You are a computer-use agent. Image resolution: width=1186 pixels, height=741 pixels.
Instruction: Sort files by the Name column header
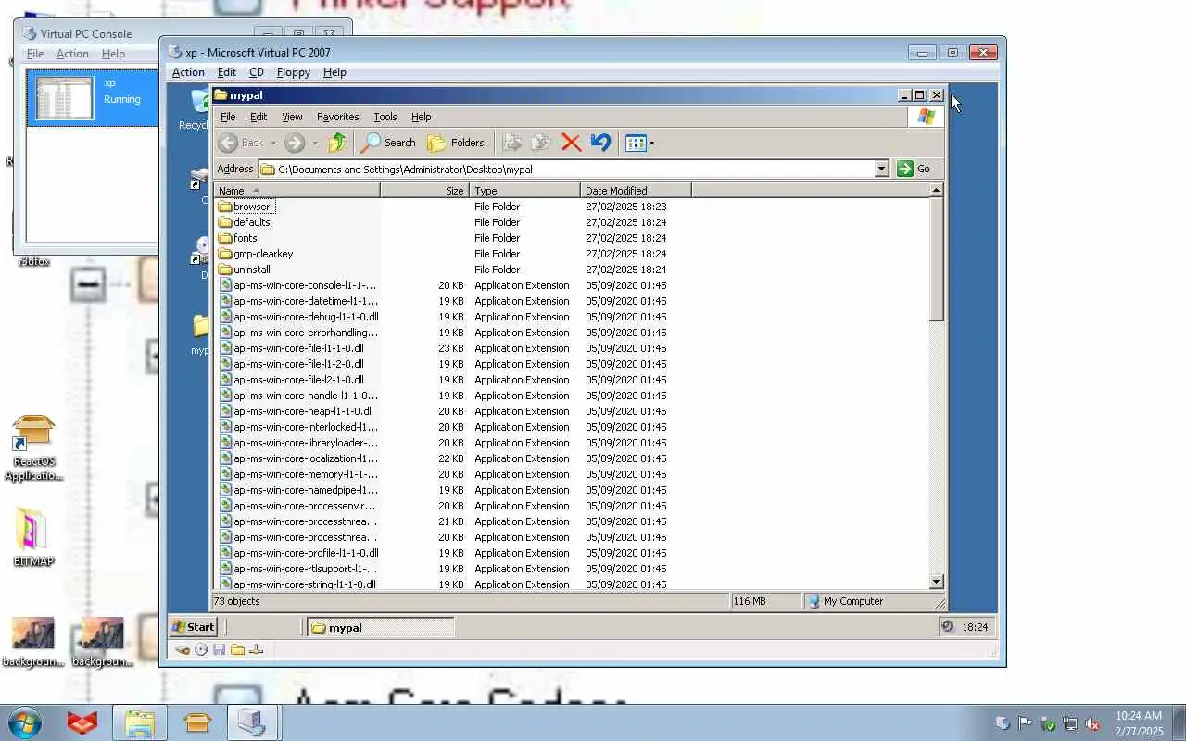click(x=296, y=191)
